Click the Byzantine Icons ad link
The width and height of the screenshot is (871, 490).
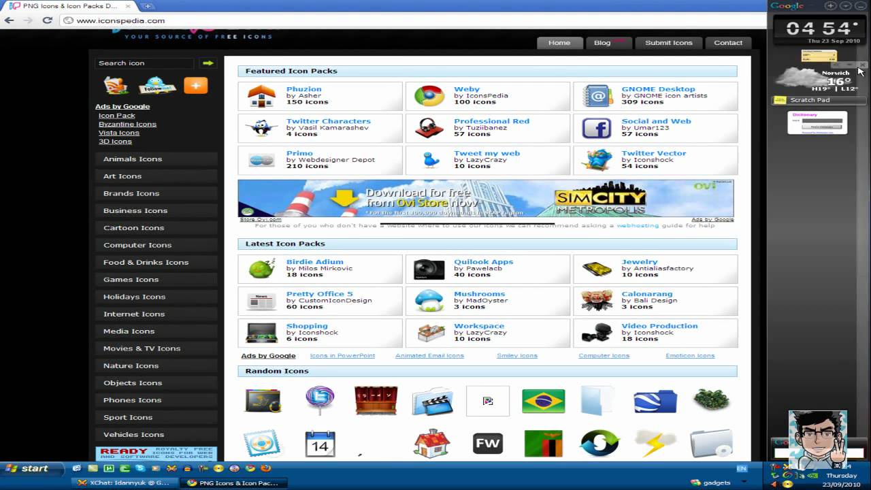127,124
